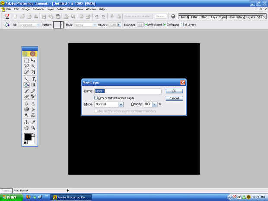Open the Pattern picker dropdown

pos(62,25)
